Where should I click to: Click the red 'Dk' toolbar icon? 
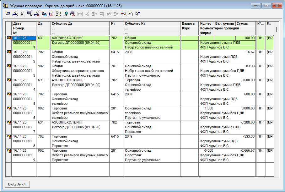point(51,14)
